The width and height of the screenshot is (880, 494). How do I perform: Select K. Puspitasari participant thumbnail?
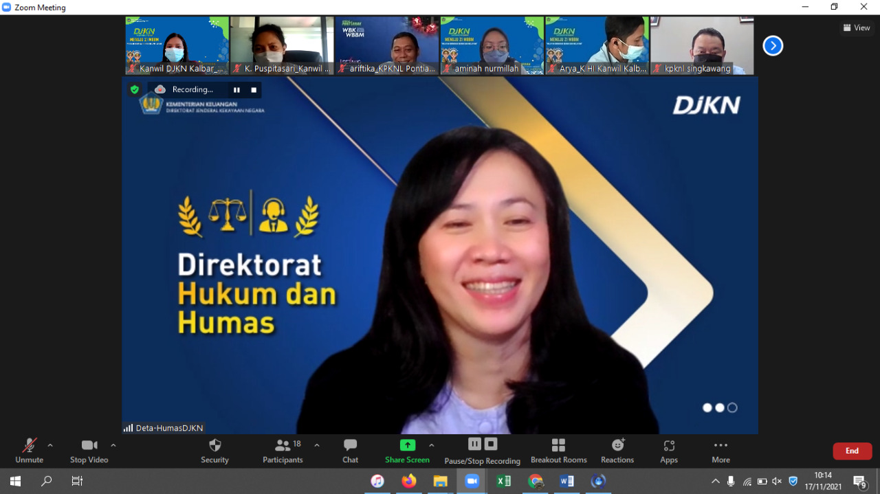[x=282, y=45]
